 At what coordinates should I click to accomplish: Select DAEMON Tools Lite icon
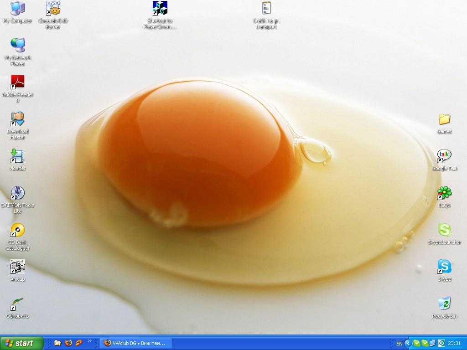coord(17,193)
